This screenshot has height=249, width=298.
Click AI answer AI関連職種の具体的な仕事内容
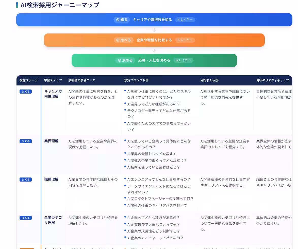[225, 182]
